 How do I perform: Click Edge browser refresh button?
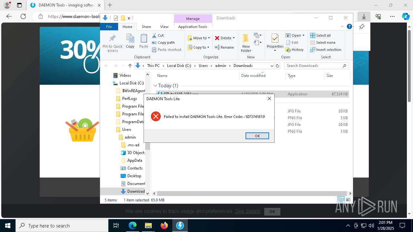[23, 16]
